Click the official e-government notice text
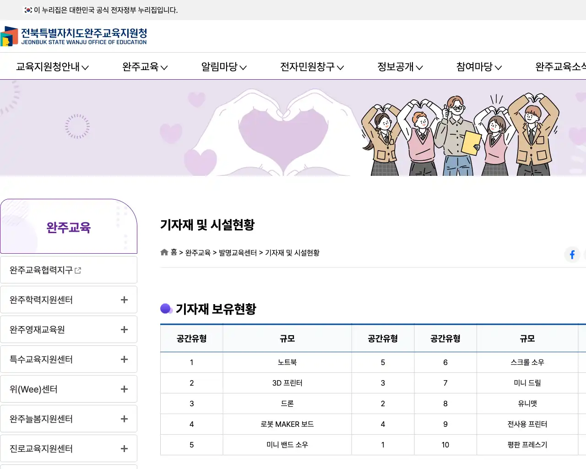The height and width of the screenshot is (469, 586). (x=106, y=10)
